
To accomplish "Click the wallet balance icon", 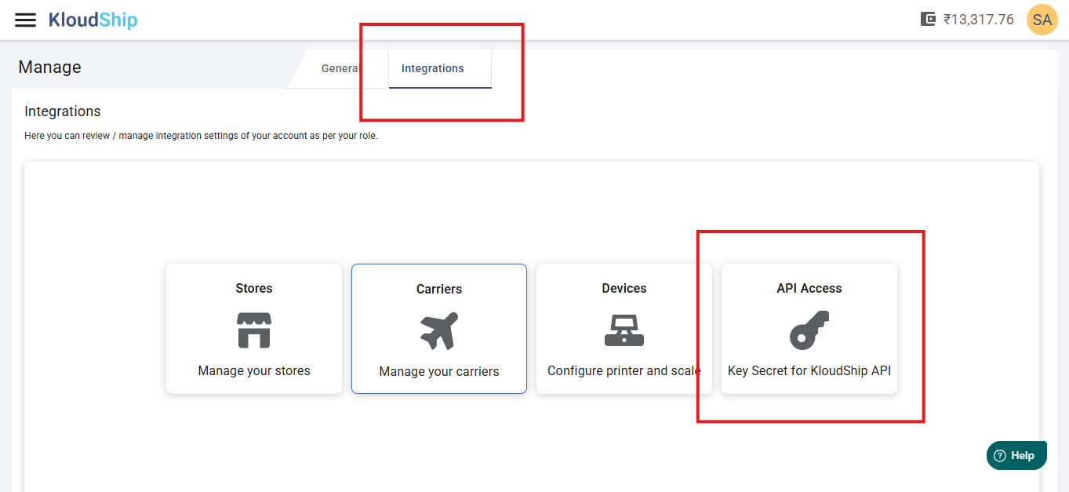I will [928, 20].
